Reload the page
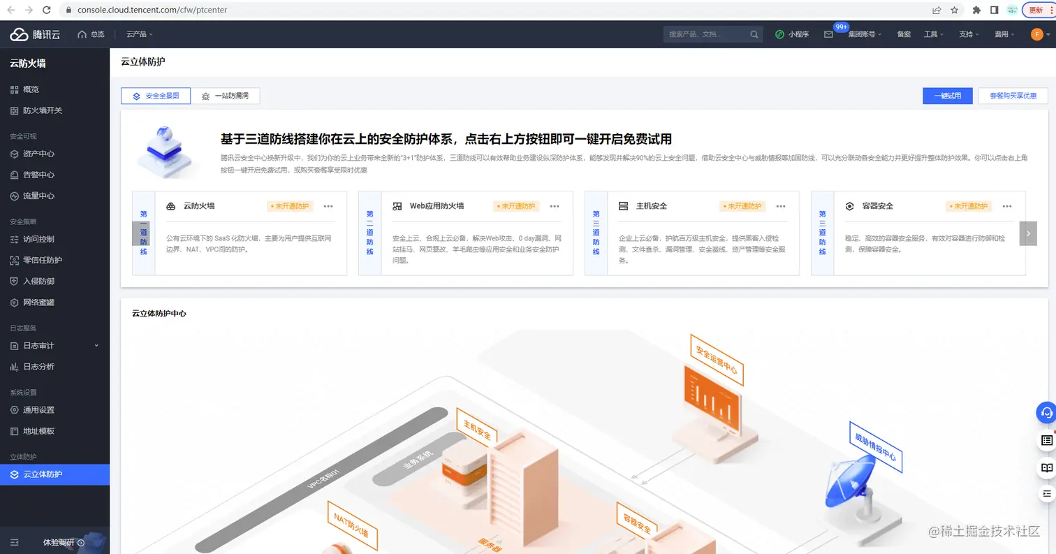The width and height of the screenshot is (1056, 554). coord(46,10)
